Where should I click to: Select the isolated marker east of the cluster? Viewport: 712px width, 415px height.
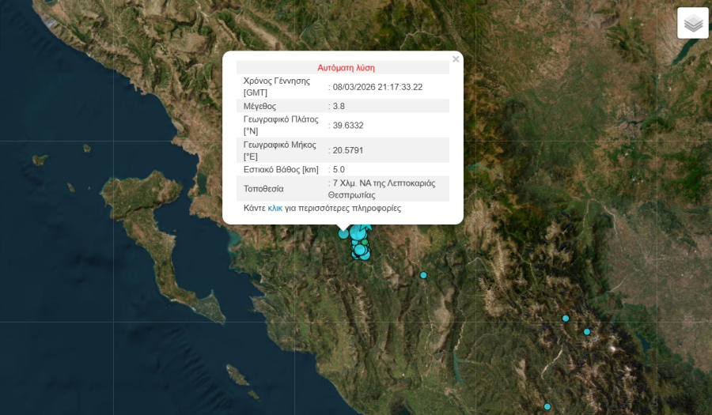coord(423,275)
